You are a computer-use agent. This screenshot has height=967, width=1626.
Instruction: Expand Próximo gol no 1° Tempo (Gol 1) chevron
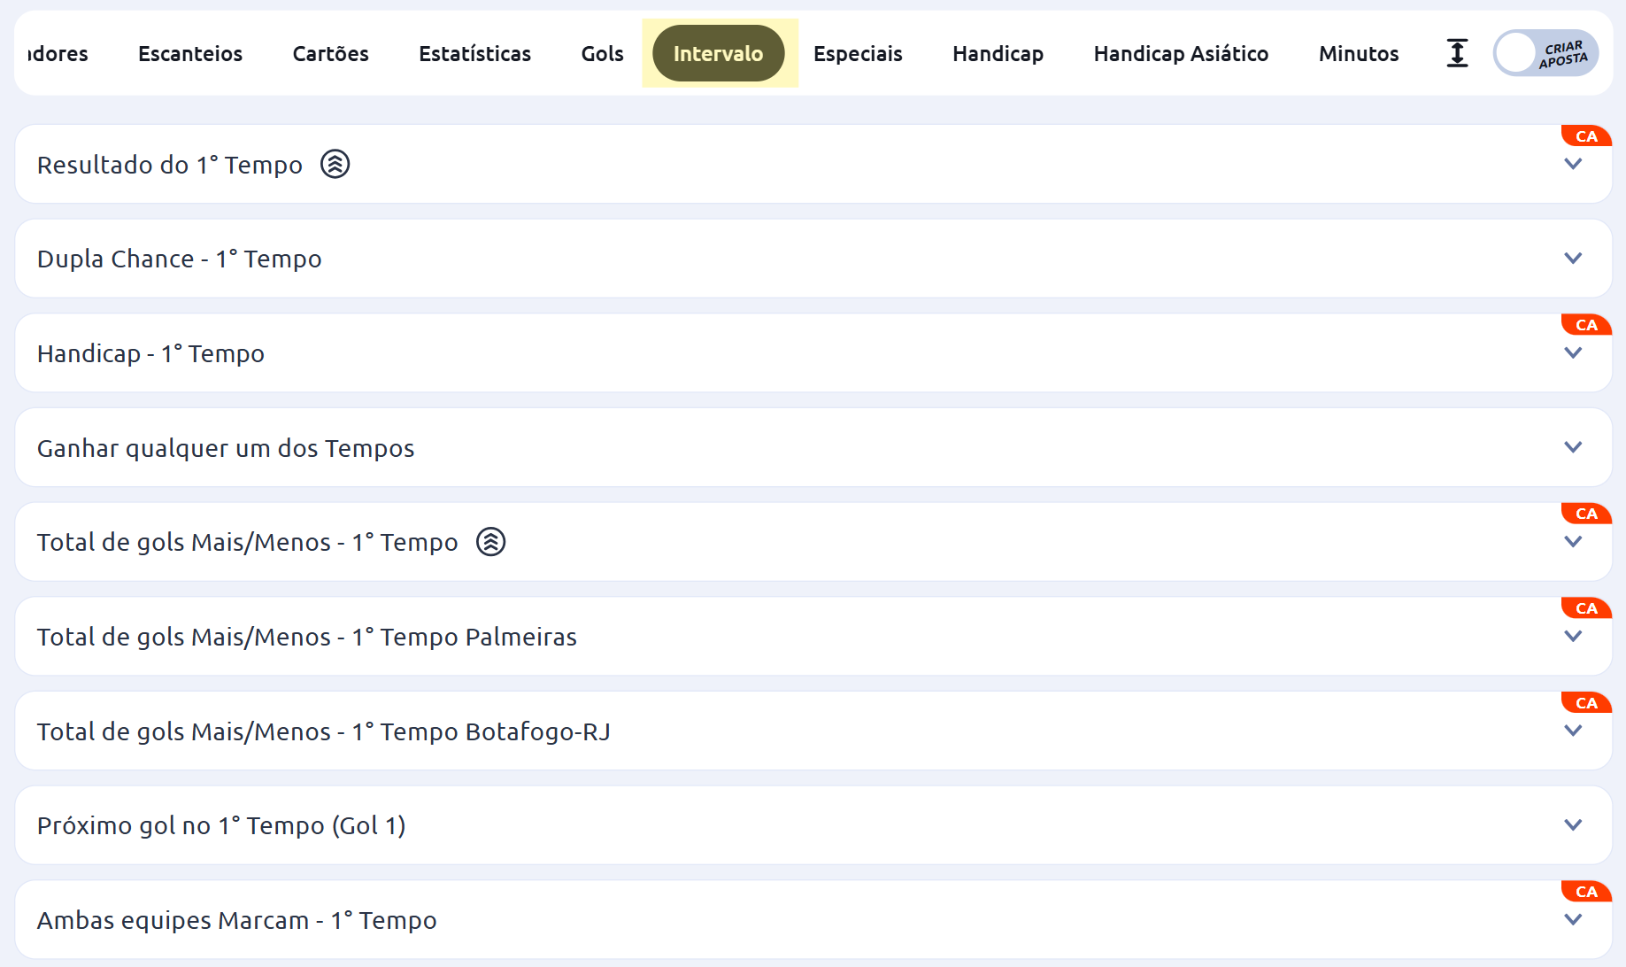1573,825
